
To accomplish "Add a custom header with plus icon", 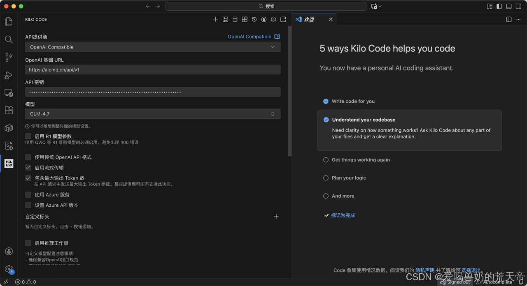I will pyautogui.click(x=276, y=216).
